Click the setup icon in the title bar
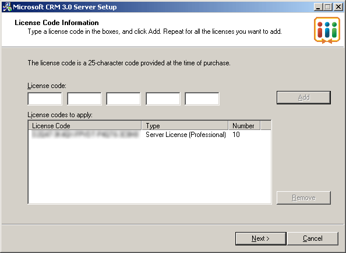 (x=7, y=7)
